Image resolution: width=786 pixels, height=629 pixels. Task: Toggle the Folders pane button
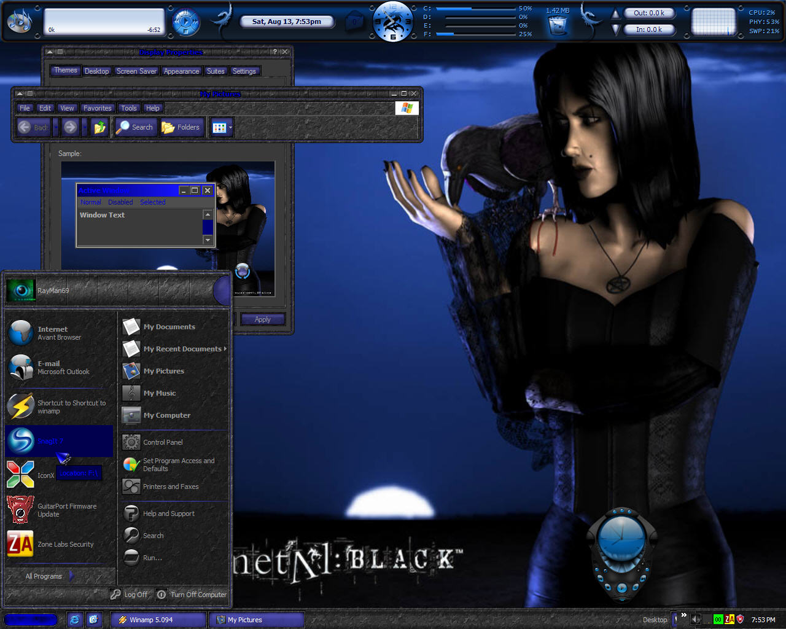(181, 127)
